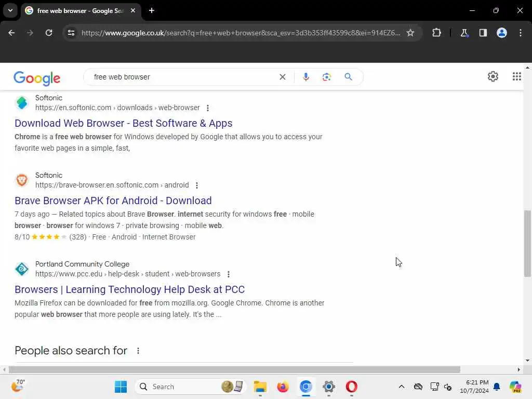532x399 pixels.
Task: Open Chrome Labs flask icon
Action: [x=464, y=33]
